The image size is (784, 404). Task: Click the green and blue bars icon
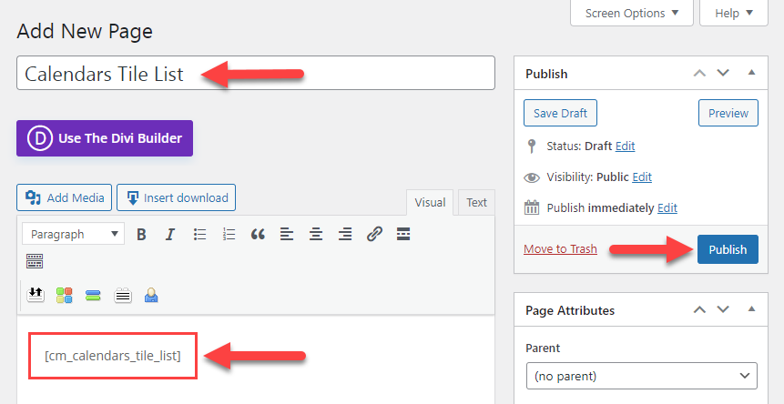point(93,296)
